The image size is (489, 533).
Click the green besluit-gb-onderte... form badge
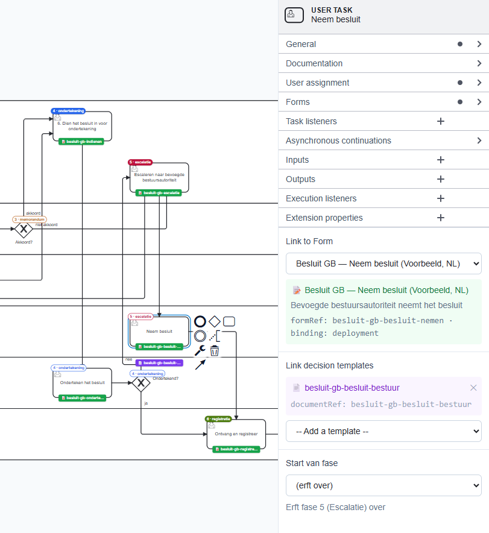(x=82, y=398)
